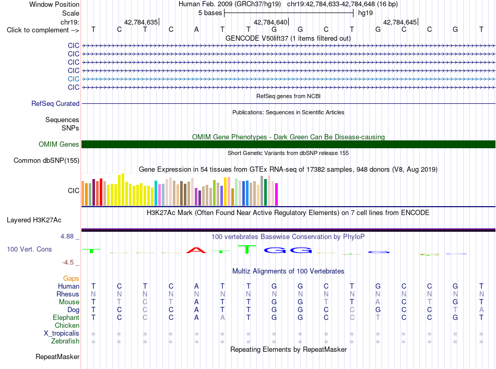Click the 'Click to complement -->' label
The height and width of the screenshot is (369, 496).
43,30
